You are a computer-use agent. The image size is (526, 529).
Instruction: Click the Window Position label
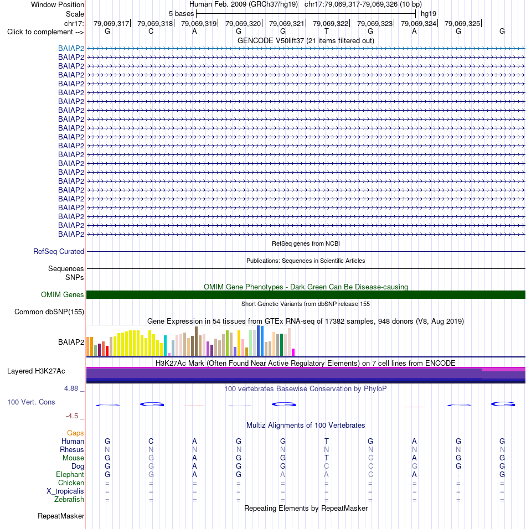click(58, 5)
